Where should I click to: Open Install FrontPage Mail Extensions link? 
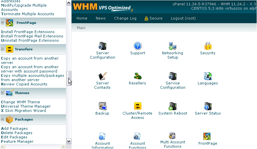[x=32, y=36]
